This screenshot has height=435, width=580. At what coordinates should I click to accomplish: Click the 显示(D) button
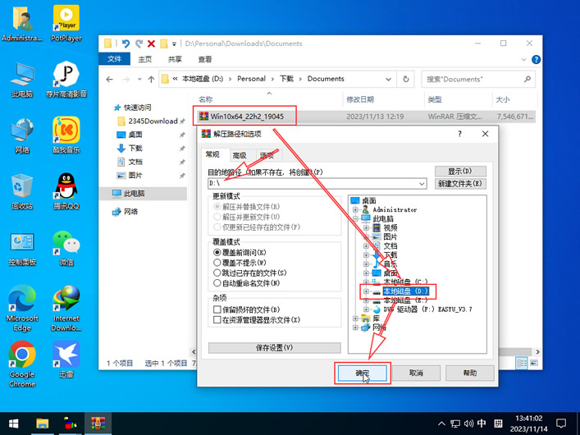tap(460, 172)
